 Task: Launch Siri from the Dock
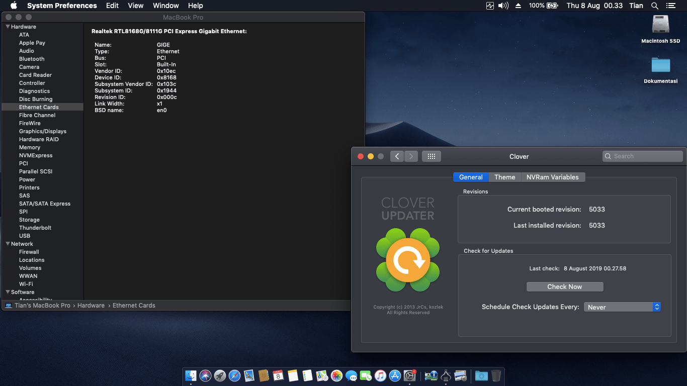coord(205,375)
